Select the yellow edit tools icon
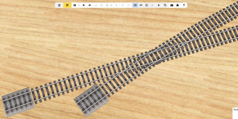238x119 pixels. 67,5
